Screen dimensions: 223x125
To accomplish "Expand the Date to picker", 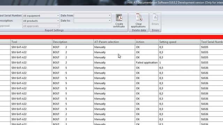I will pyautogui.click(x=109, y=20).
